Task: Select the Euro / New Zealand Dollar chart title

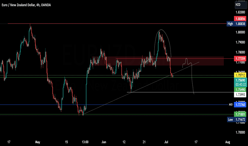Action: (26, 5)
